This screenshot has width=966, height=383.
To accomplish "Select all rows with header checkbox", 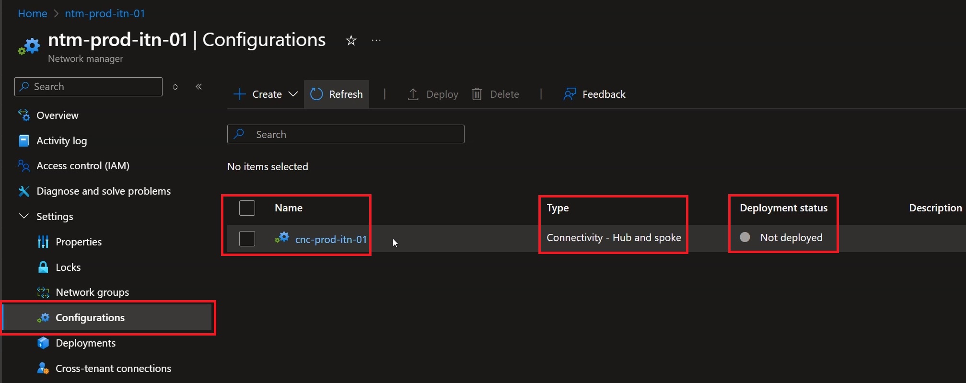I will [x=247, y=208].
